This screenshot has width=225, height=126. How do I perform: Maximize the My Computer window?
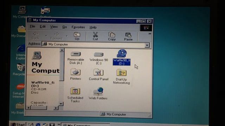pos(144,21)
